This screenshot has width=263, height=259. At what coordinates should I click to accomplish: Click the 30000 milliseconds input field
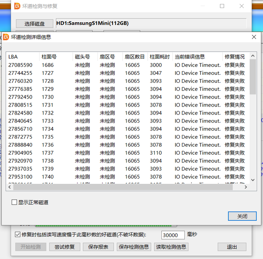(x=173, y=235)
